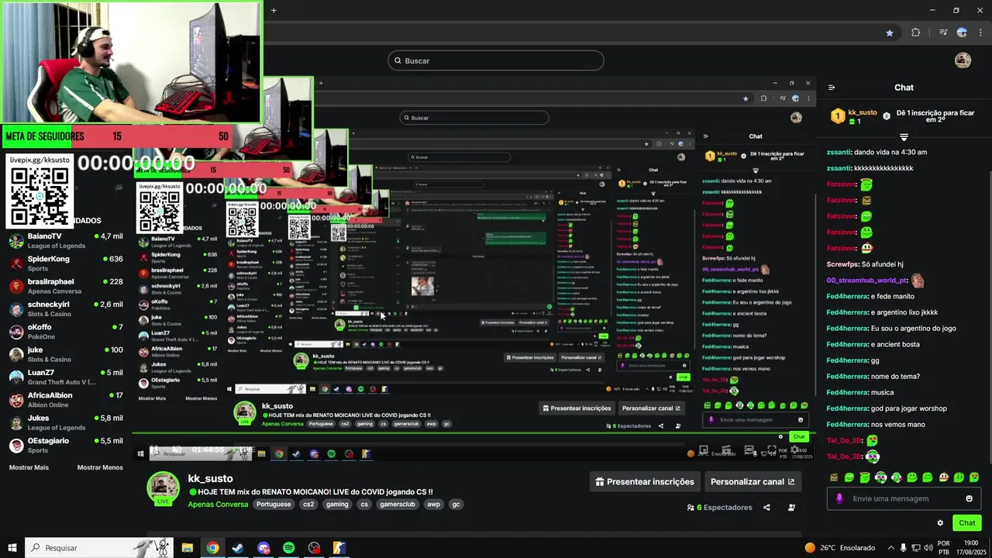Open Spotify from the Windows taskbar
This screenshot has width=992, height=558.
tap(288, 548)
